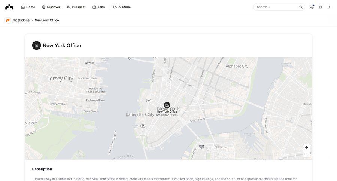This screenshot has height=181, width=337.
Task: Click the Hudson River label
Action: (x=112, y=142)
